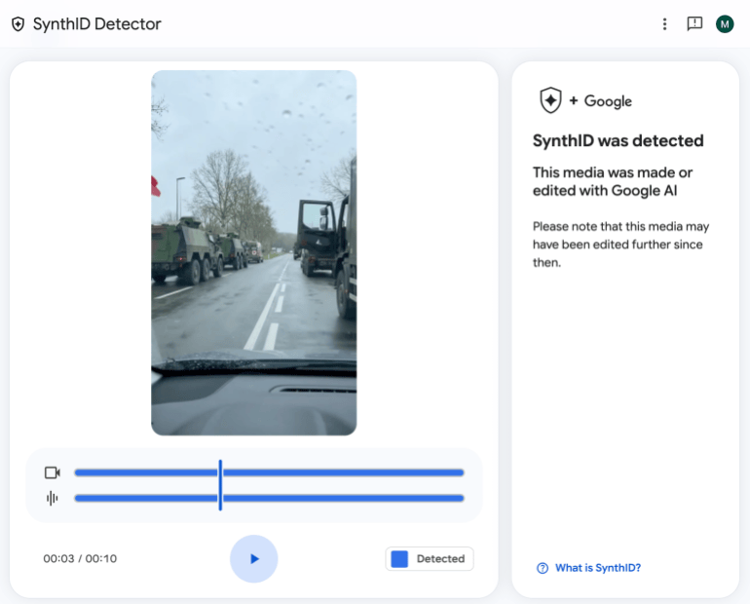Click the made or edited with Google AI text
Image resolution: width=750 pixels, height=604 pixels.
click(613, 181)
